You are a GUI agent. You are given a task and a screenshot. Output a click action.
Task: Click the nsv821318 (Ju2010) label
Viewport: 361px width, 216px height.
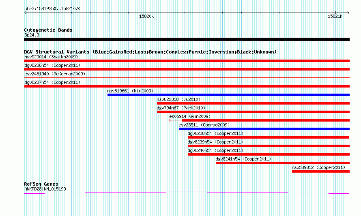(178, 99)
